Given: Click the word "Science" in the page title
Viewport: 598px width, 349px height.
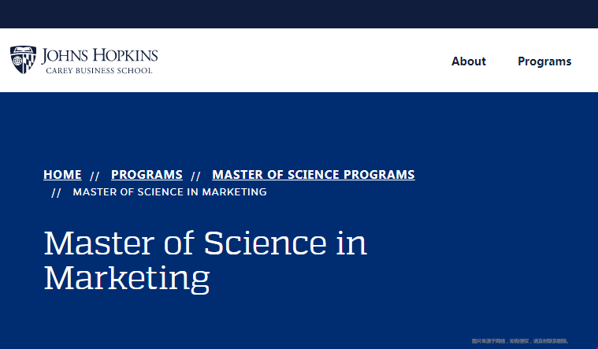Looking at the screenshot, I should click(x=266, y=243).
